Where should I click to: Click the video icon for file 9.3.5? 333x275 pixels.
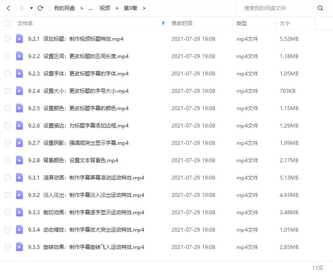tap(19, 247)
